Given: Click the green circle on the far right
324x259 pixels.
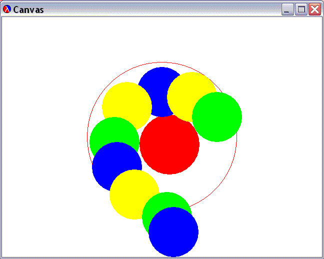Looking at the screenshot, I should 220,117.
